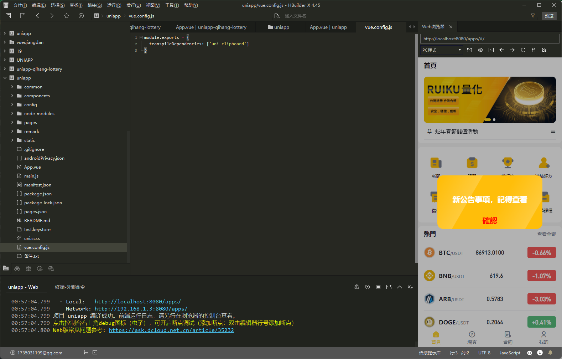Open the debug bug panel in sidebar

(28, 268)
